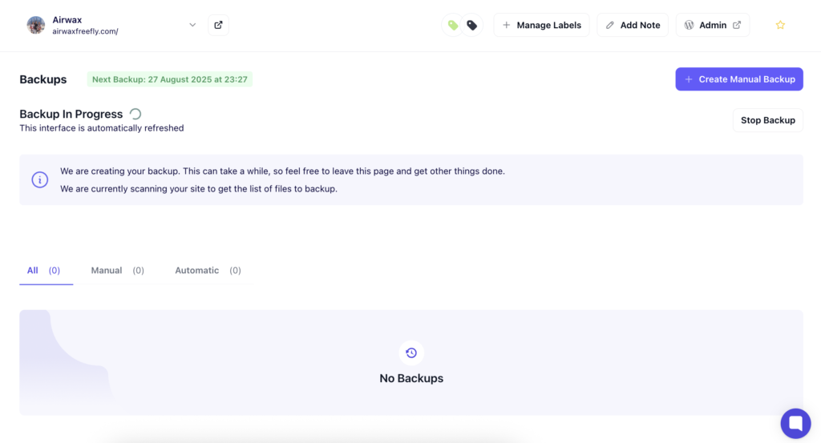Viewport: 821px width, 443px height.
Task: Open Manage Labels
Action: point(541,25)
